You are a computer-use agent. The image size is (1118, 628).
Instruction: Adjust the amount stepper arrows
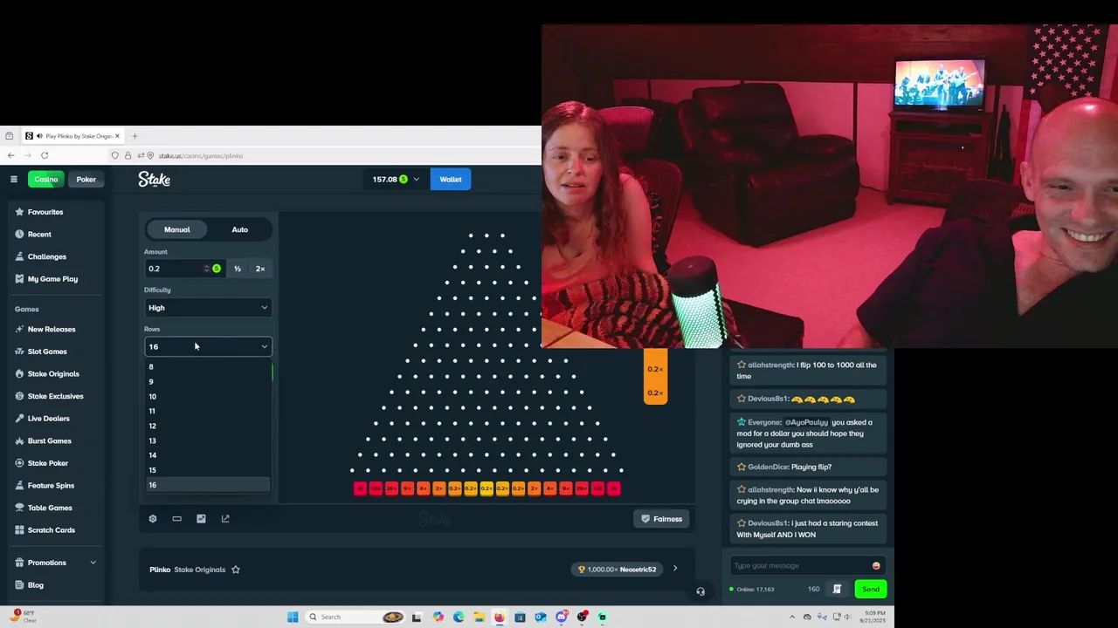(x=206, y=269)
